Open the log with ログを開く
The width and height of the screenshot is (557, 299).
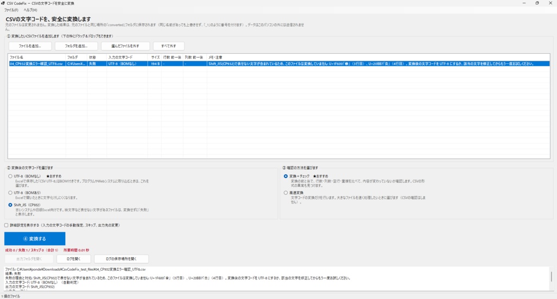(73, 259)
